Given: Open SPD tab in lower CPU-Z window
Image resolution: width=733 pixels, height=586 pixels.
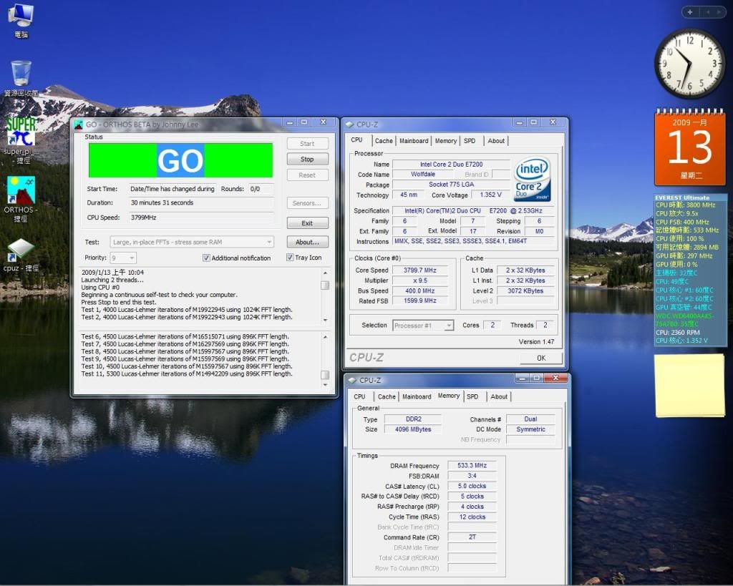Looking at the screenshot, I should tap(472, 396).
